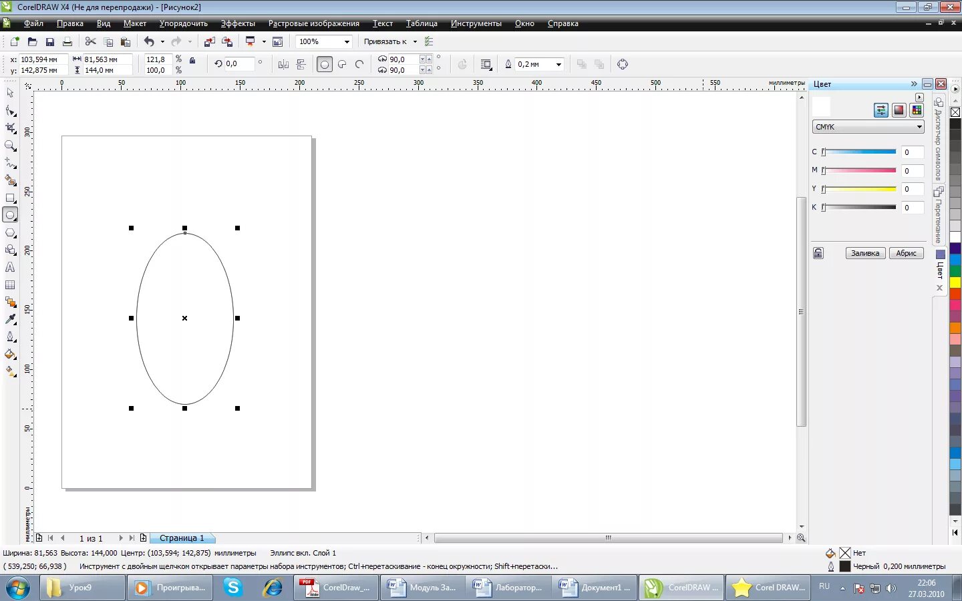Screen dimensions: 962x601
Task: Open the Инструменты menu
Action: 476,23
